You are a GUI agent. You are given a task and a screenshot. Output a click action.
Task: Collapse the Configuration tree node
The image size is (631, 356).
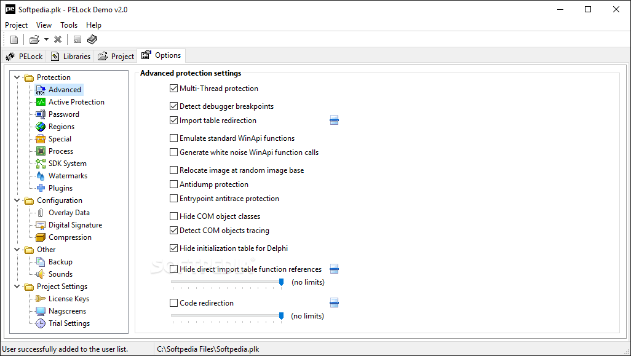17,200
